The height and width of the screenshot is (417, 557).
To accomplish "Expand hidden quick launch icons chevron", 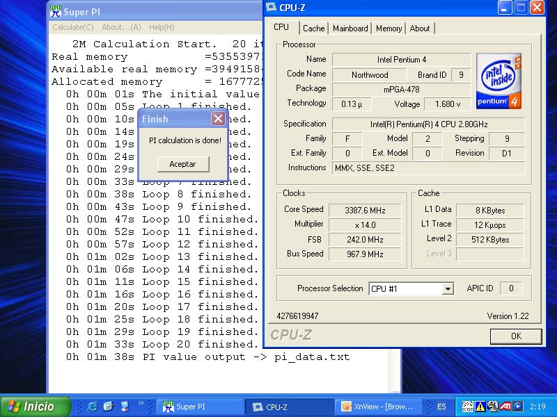I will click(x=142, y=402).
